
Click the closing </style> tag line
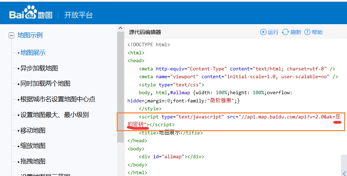tap(150, 109)
